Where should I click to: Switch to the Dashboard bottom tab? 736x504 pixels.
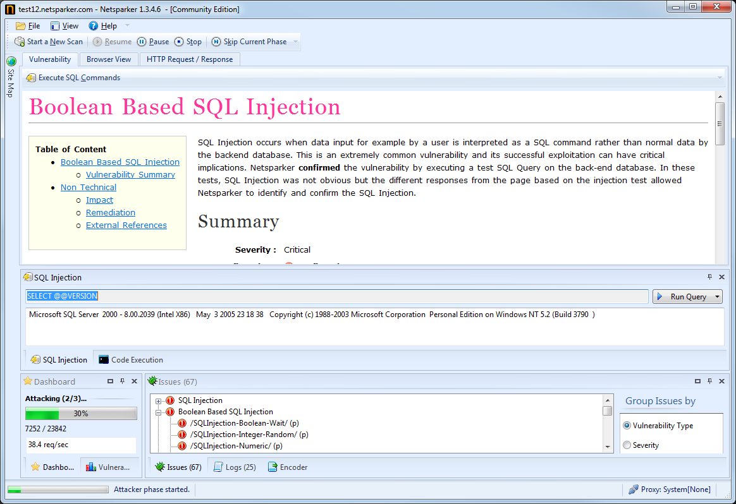(52, 467)
